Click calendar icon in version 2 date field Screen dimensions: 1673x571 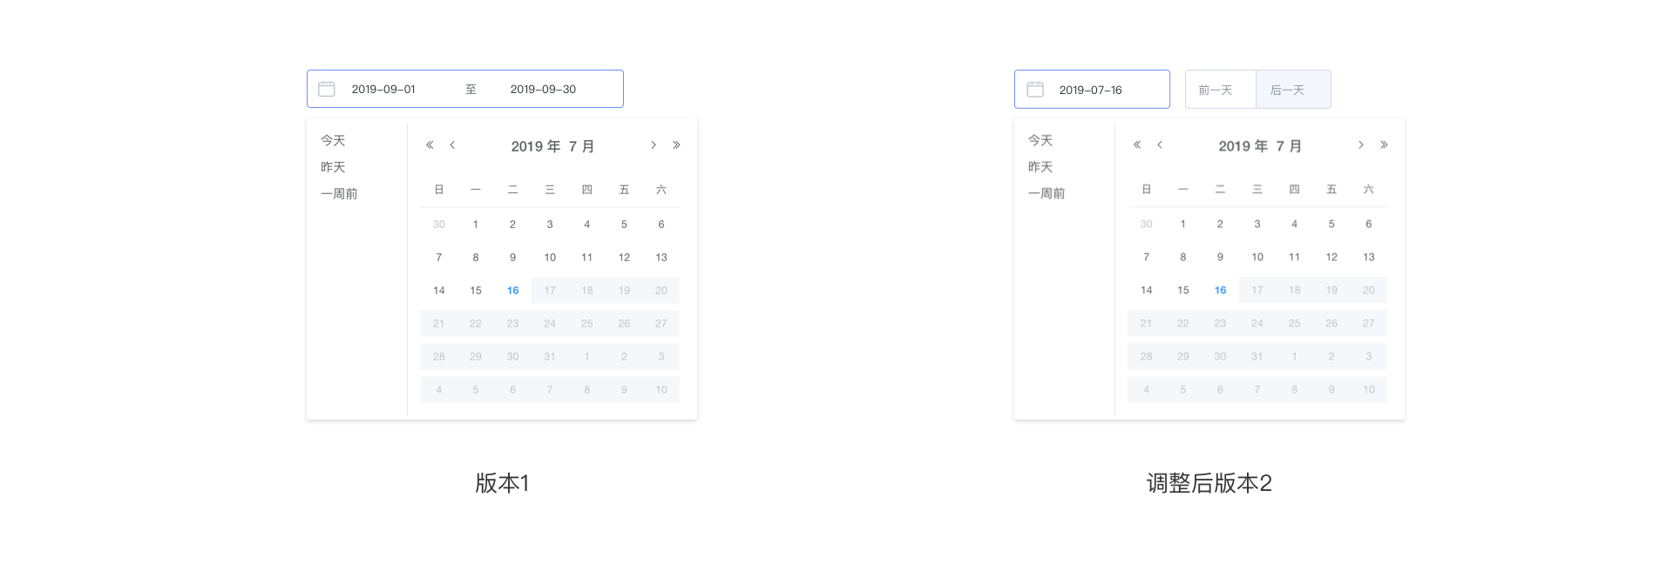point(1035,89)
